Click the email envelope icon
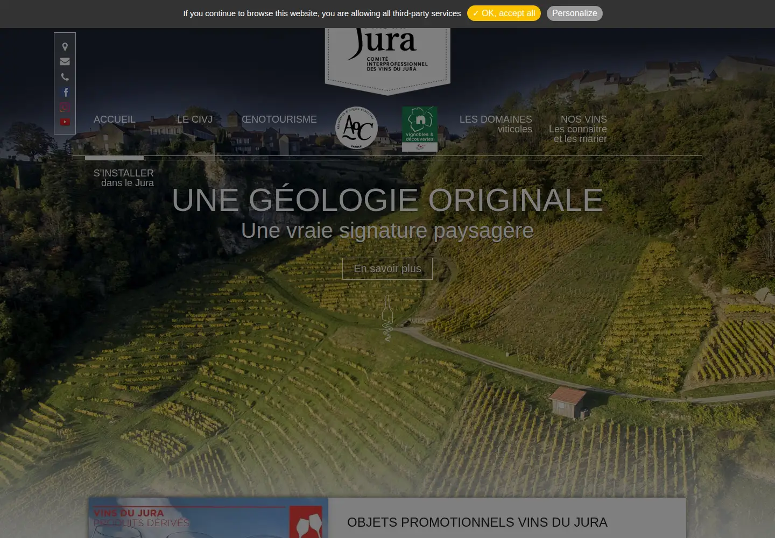Image resolution: width=775 pixels, height=538 pixels. (x=65, y=62)
